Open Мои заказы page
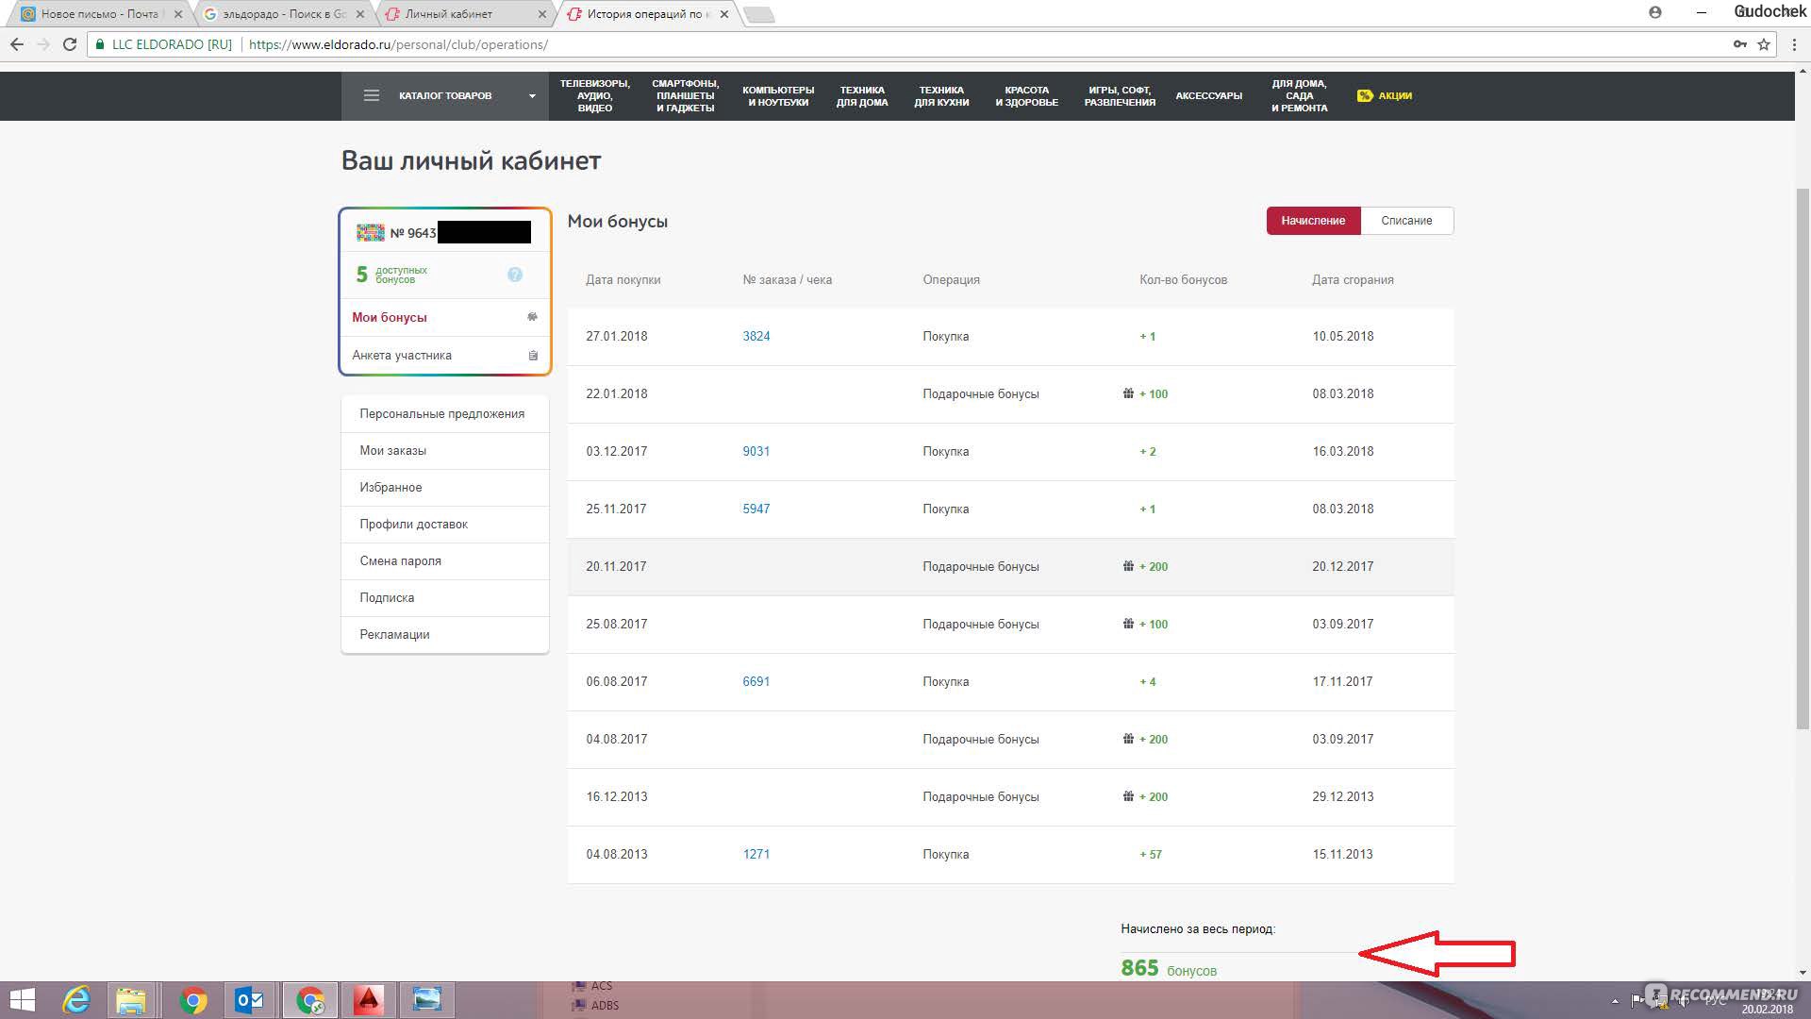Screen dimensions: 1811x1019 445,450
